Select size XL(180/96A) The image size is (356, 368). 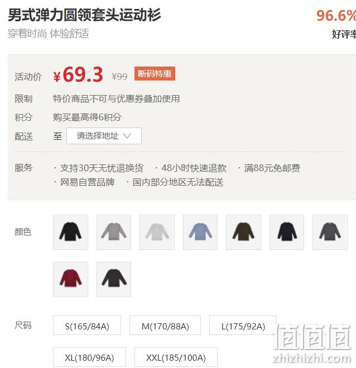89,357
